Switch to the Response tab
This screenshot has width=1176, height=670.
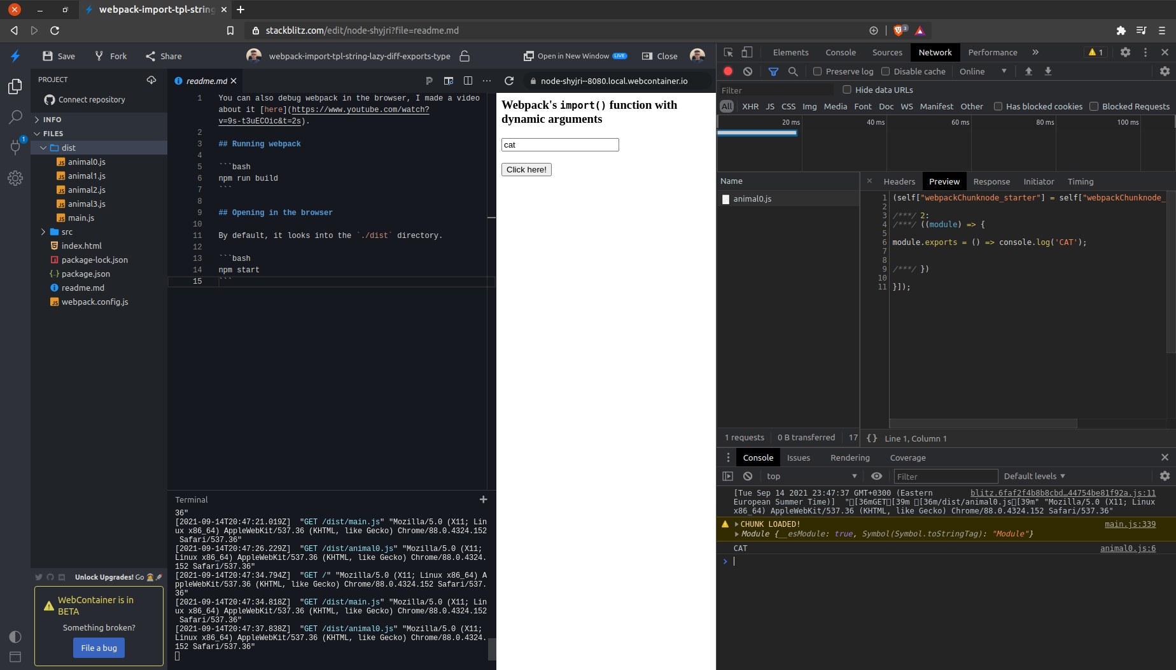point(991,181)
